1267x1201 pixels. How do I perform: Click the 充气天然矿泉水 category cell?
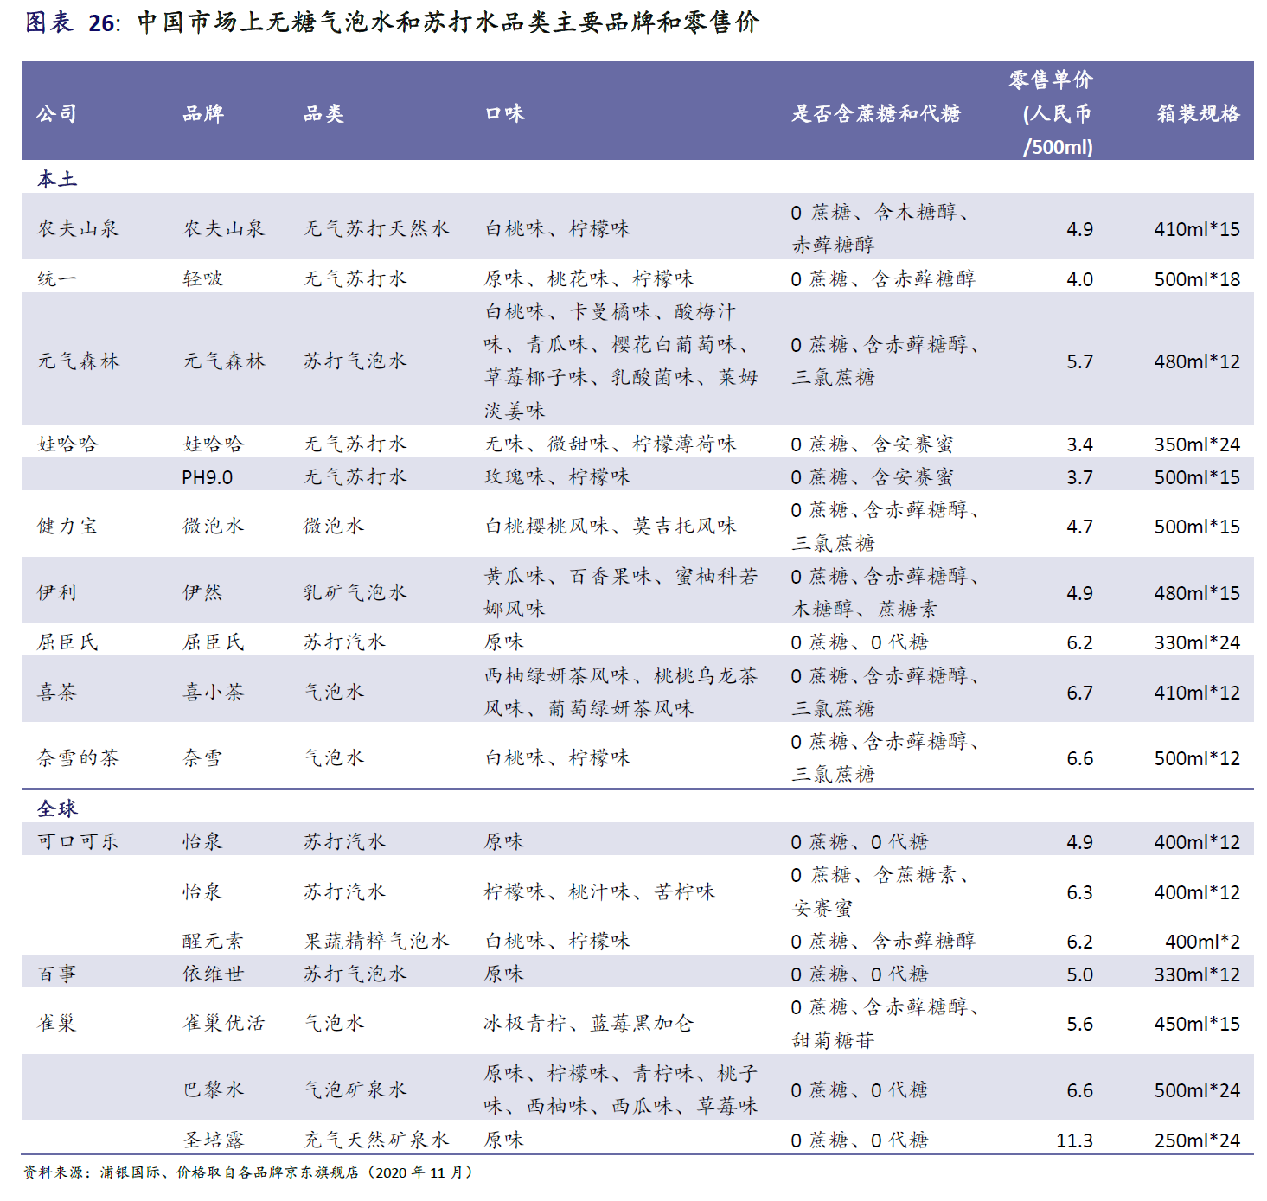click(376, 1140)
